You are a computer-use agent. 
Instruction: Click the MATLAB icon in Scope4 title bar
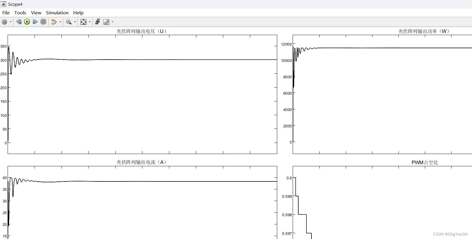4,4
